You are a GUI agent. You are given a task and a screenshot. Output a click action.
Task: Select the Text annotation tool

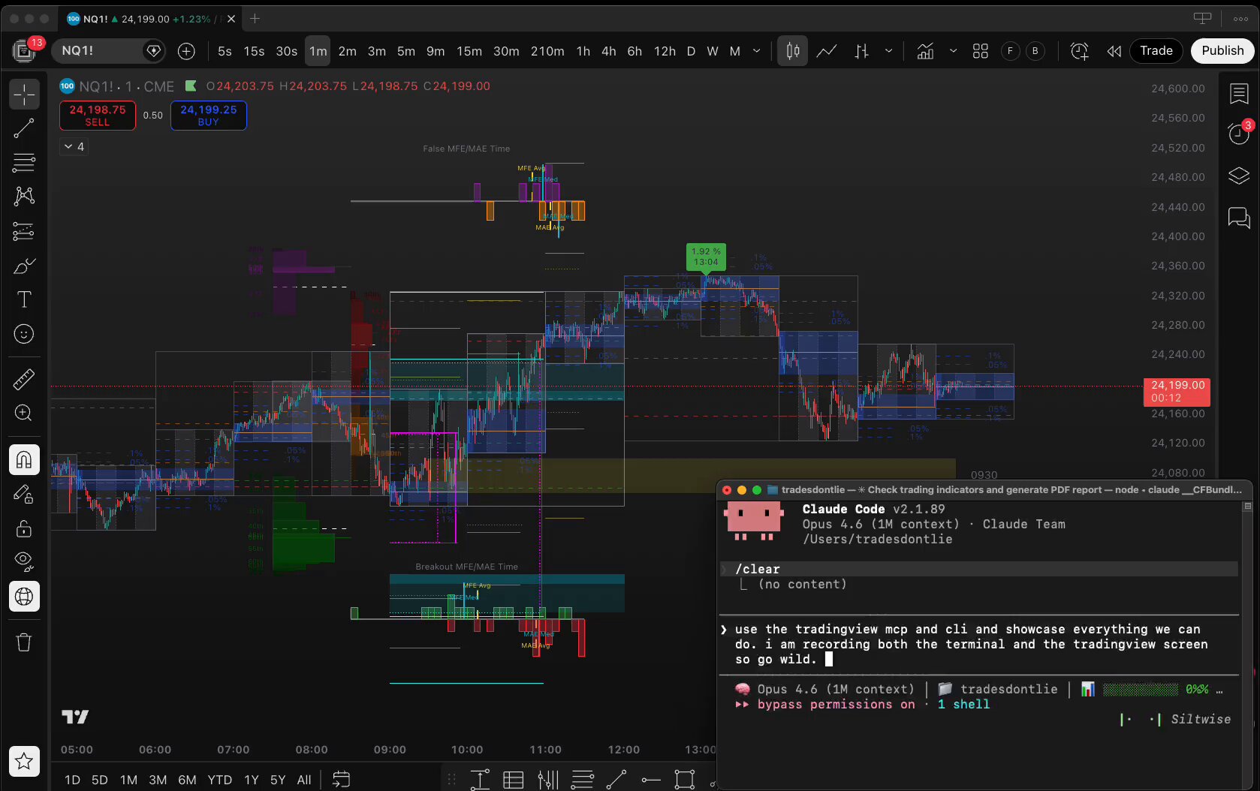click(x=24, y=300)
